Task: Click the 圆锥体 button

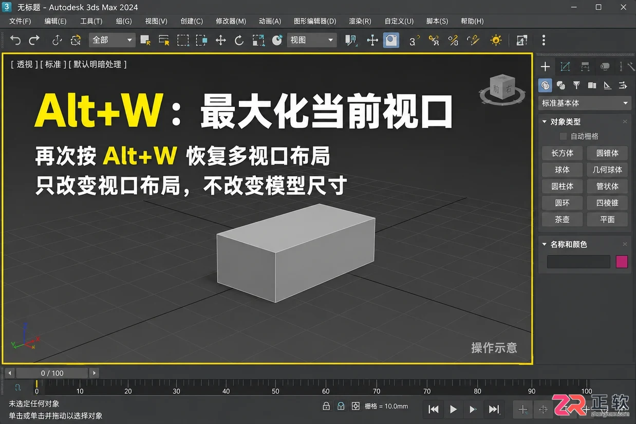Action: coord(607,153)
